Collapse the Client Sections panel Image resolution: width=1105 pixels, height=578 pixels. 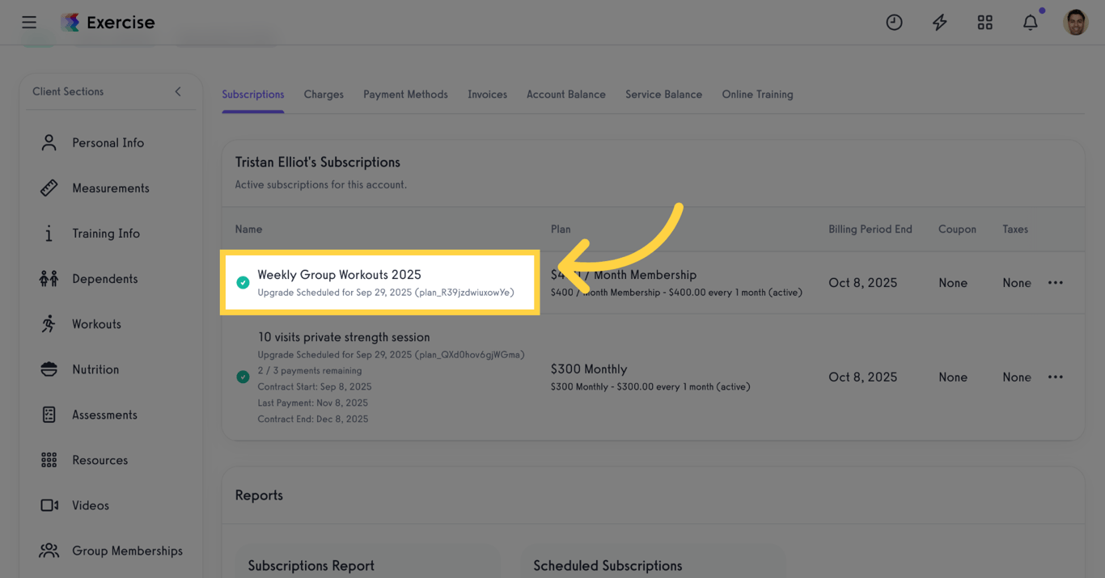[x=178, y=91]
